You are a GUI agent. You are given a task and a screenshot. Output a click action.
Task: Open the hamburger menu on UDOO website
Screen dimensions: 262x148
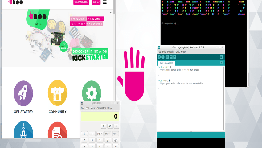click(x=104, y=2)
